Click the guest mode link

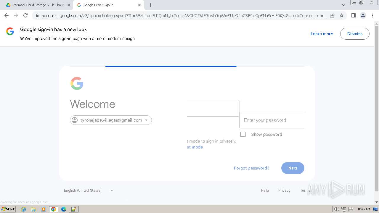tap(195, 147)
